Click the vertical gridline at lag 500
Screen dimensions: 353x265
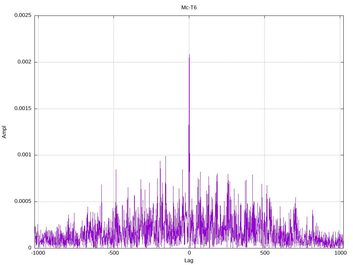tap(264, 132)
